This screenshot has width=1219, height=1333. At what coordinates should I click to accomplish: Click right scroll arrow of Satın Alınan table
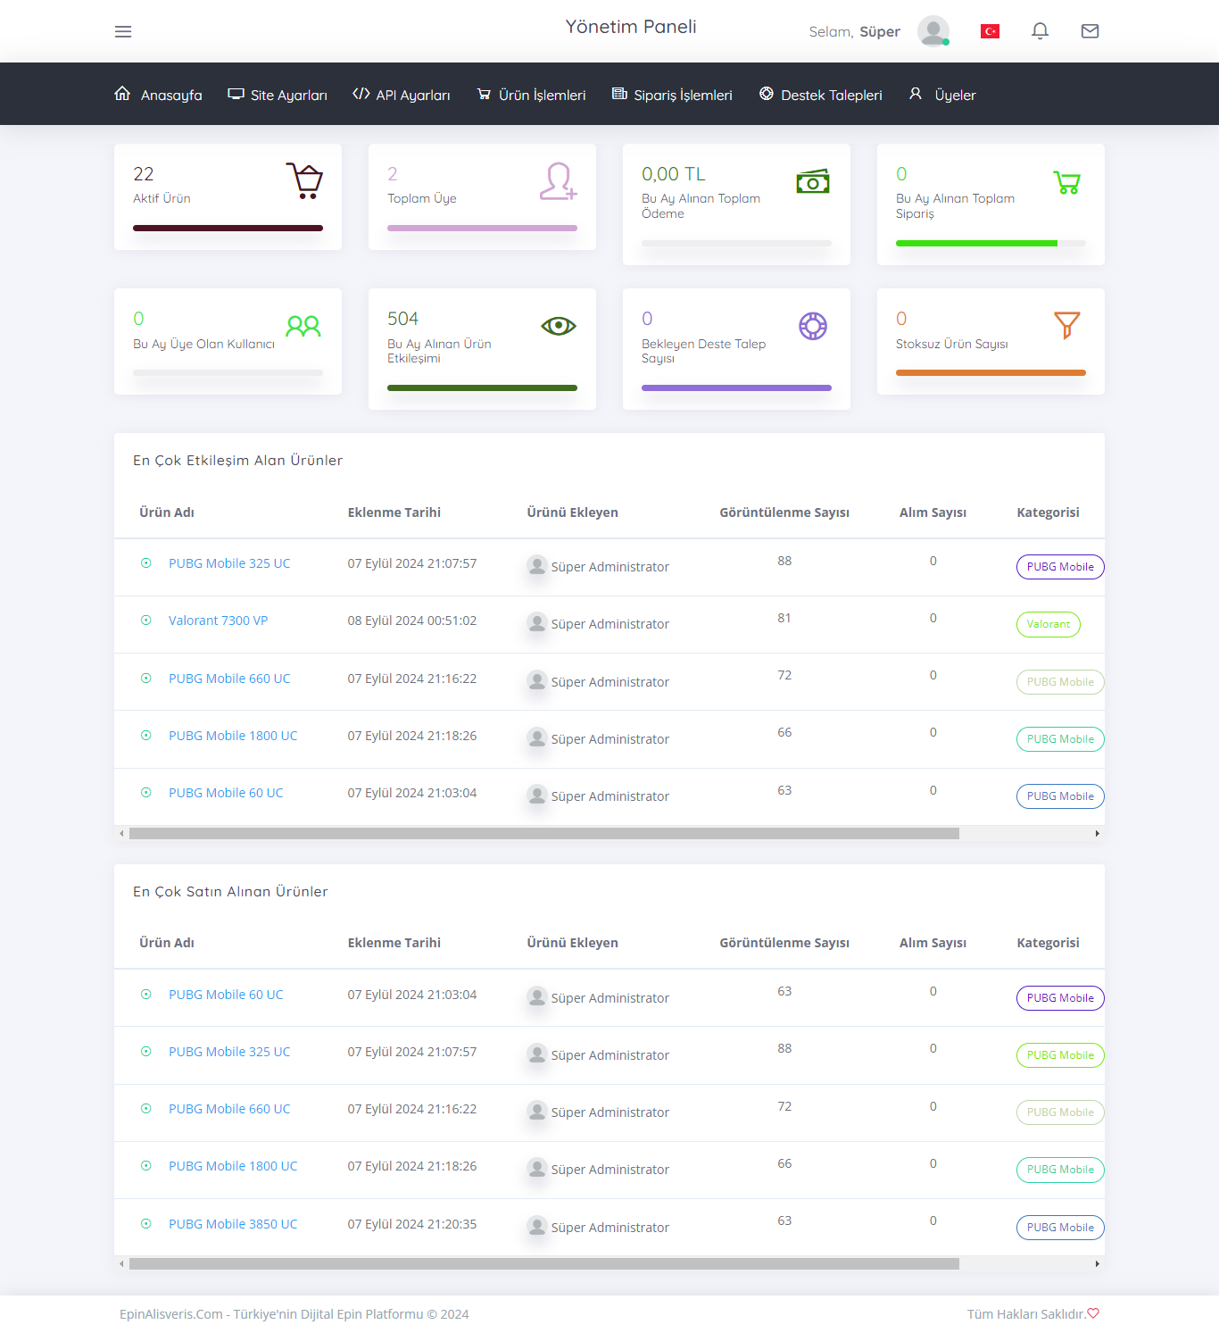click(x=1097, y=1264)
